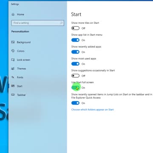
Task: Select the Fonts icon
Action: click(13, 77)
